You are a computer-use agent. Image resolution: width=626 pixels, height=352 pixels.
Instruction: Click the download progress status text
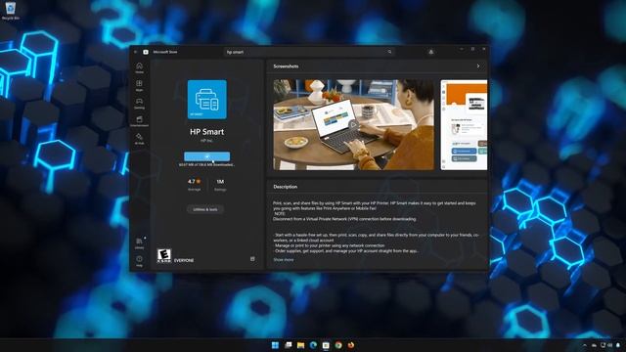206,165
